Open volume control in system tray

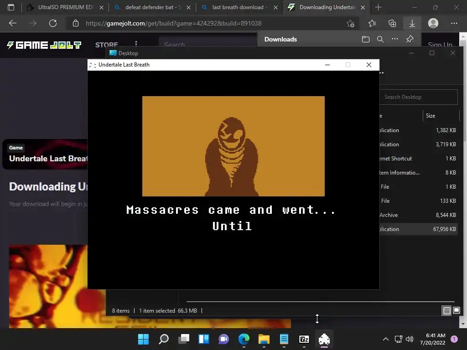click(x=410, y=339)
